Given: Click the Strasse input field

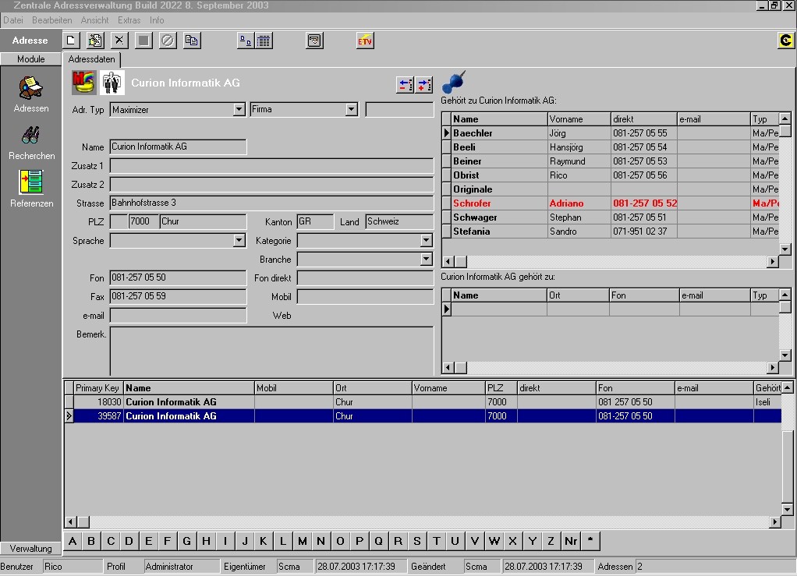Looking at the screenshot, I should pyautogui.click(x=271, y=203).
